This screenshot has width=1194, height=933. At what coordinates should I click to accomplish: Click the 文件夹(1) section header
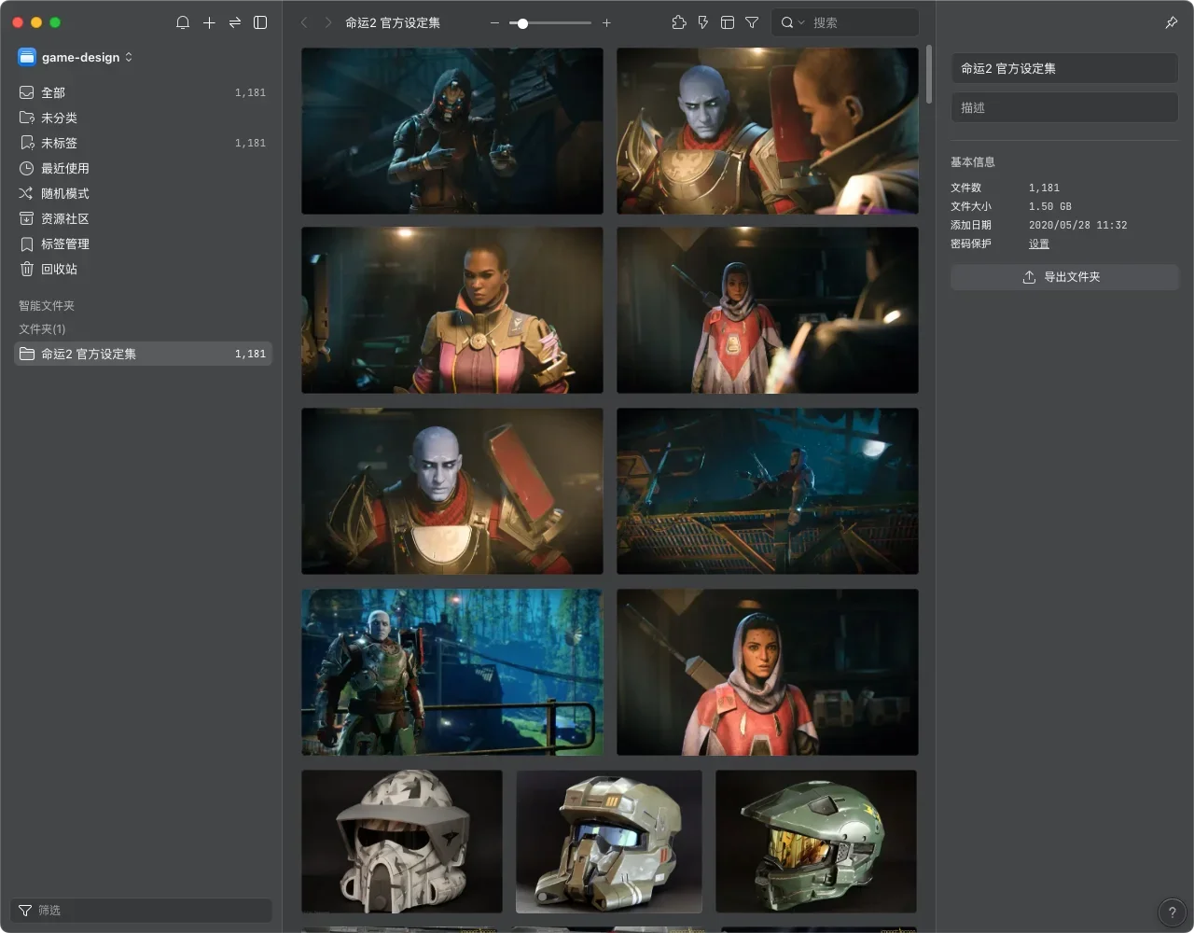pos(42,329)
